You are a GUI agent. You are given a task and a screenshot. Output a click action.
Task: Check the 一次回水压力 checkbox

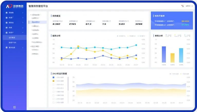[53, 88]
